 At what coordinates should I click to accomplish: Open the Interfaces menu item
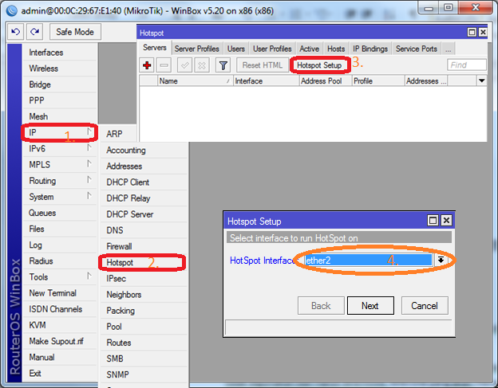(x=60, y=53)
